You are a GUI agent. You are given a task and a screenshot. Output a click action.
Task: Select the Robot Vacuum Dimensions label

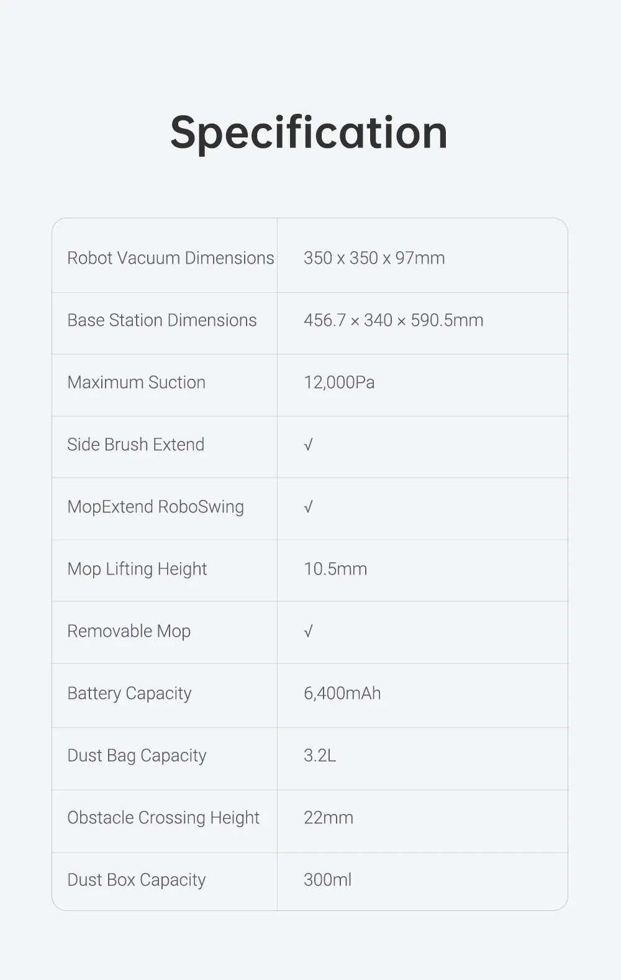tap(171, 258)
